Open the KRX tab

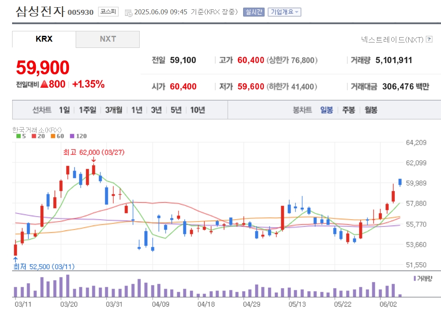[44, 39]
